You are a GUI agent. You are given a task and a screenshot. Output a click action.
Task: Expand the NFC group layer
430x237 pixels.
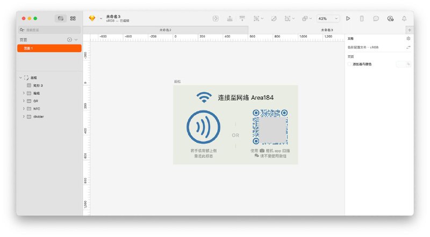click(24, 109)
